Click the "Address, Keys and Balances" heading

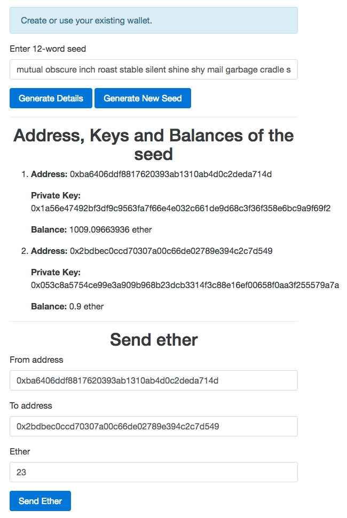tap(154, 144)
